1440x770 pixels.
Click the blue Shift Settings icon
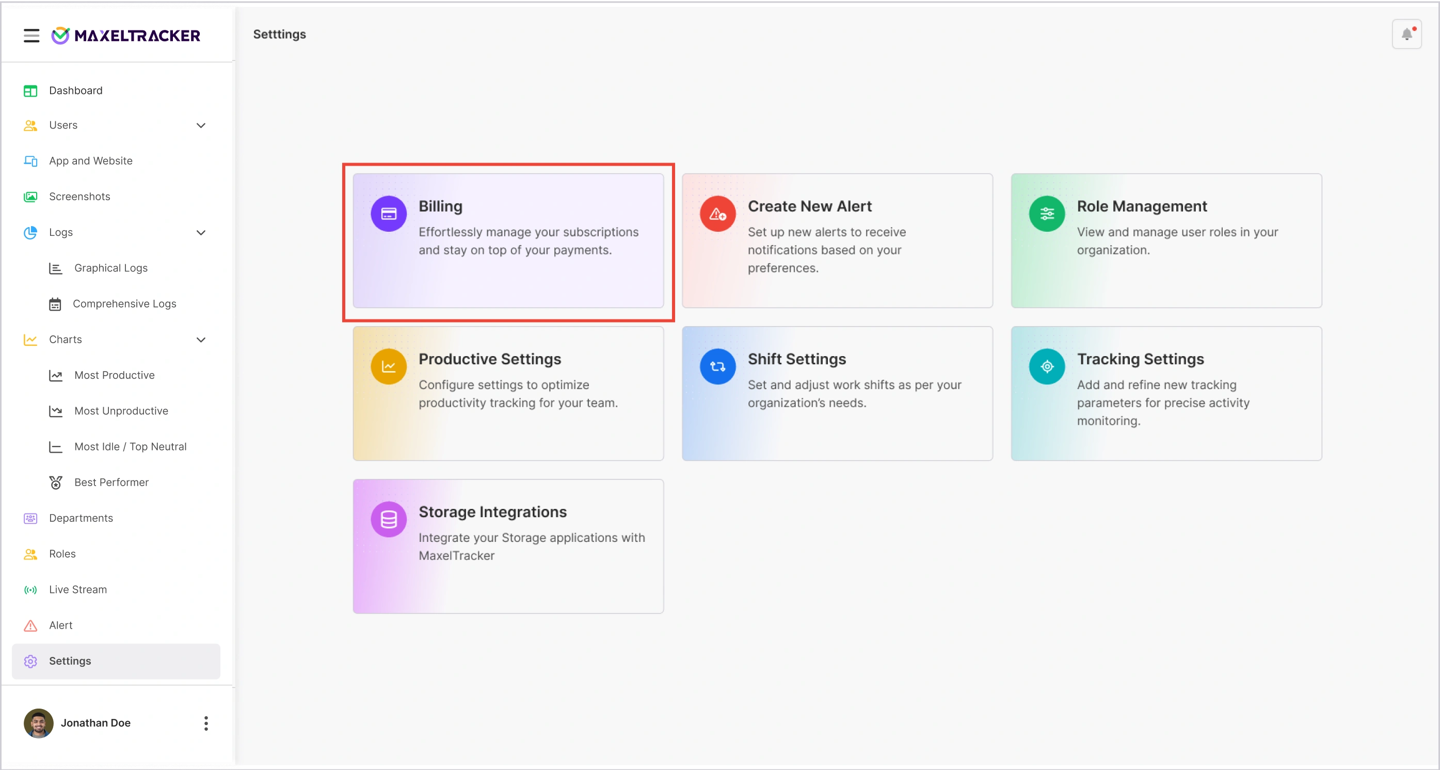pos(718,366)
